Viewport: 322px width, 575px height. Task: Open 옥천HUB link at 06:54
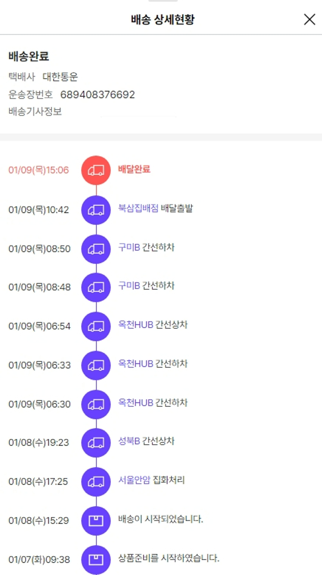(136, 325)
